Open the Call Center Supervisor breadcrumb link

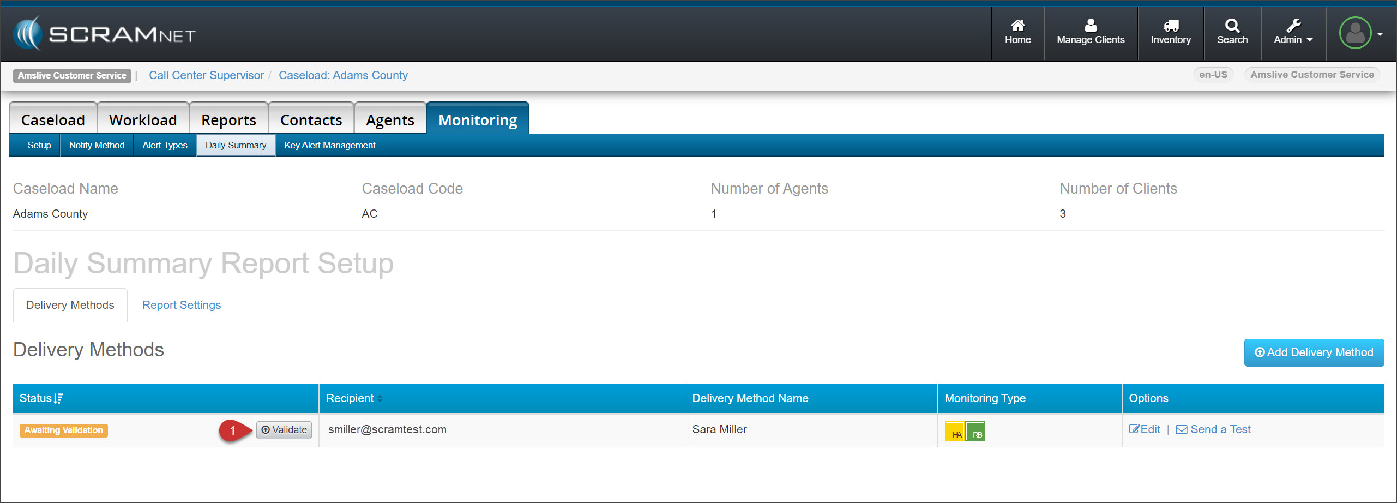click(206, 75)
